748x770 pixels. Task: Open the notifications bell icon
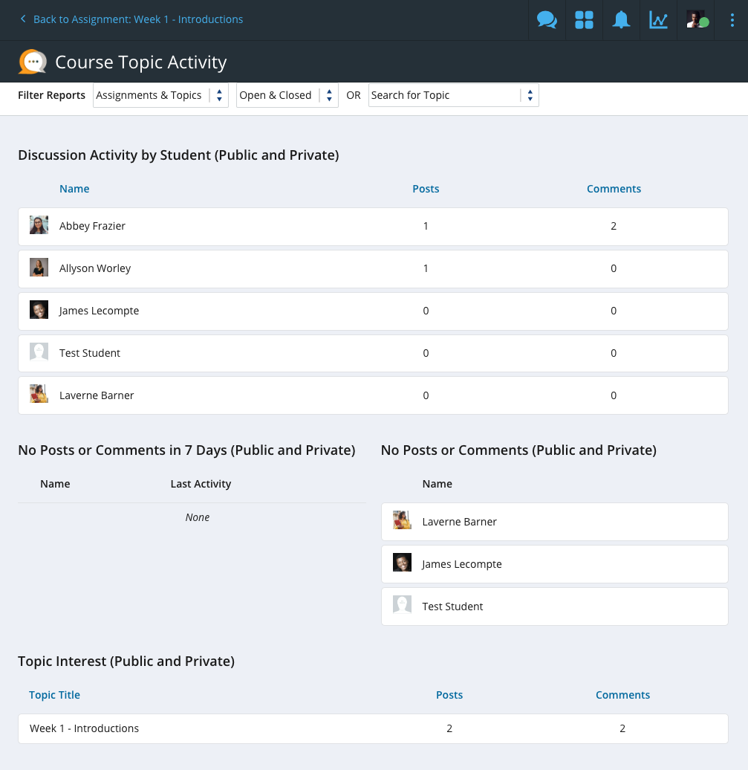click(621, 20)
